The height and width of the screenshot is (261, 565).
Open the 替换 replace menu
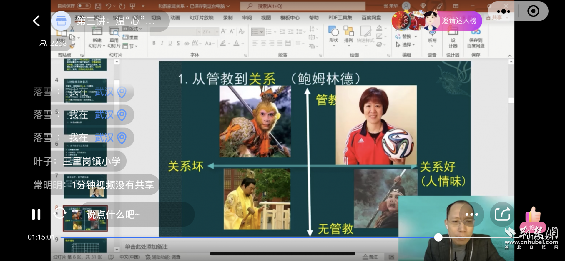(x=406, y=36)
